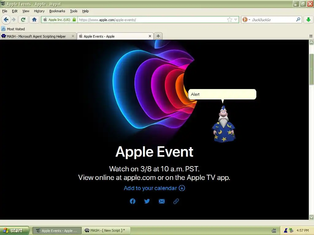
Task: Open the Most Visited bookmarks folder
Action: (13, 29)
